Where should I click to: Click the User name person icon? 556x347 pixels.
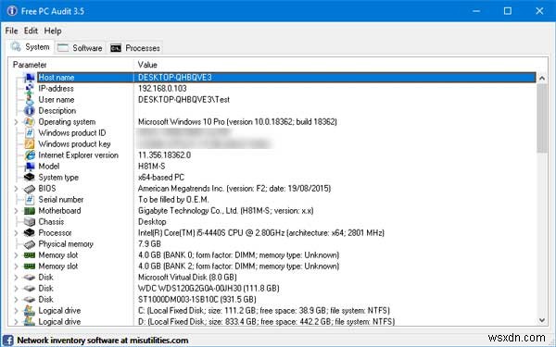point(30,100)
